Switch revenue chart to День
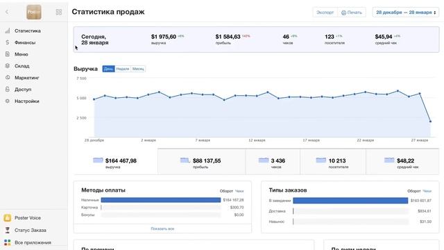Image resolution: width=444 pixels, height=250 pixels. [x=108, y=69]
